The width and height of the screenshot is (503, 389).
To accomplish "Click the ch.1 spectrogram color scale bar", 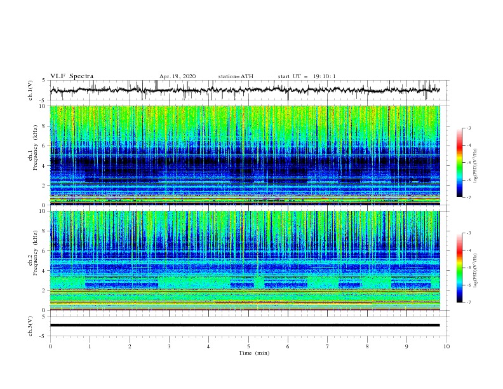I will (x=460, y=162).
